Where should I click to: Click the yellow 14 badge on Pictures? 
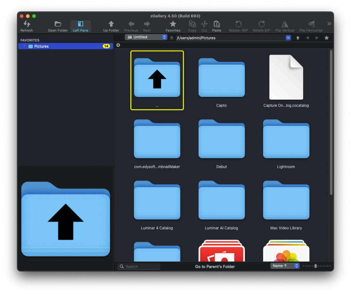click(106, 46)
